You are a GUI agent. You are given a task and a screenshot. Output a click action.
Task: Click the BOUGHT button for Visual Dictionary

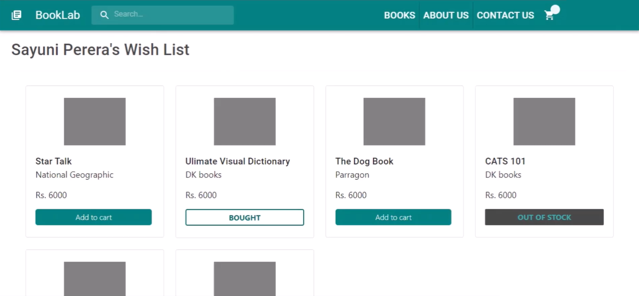(244, 217)
